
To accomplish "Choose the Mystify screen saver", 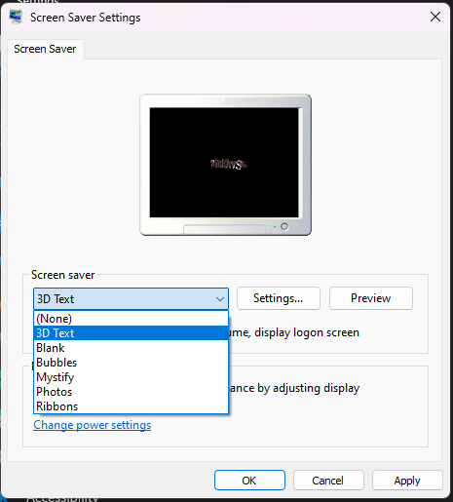I will [131, 377].
